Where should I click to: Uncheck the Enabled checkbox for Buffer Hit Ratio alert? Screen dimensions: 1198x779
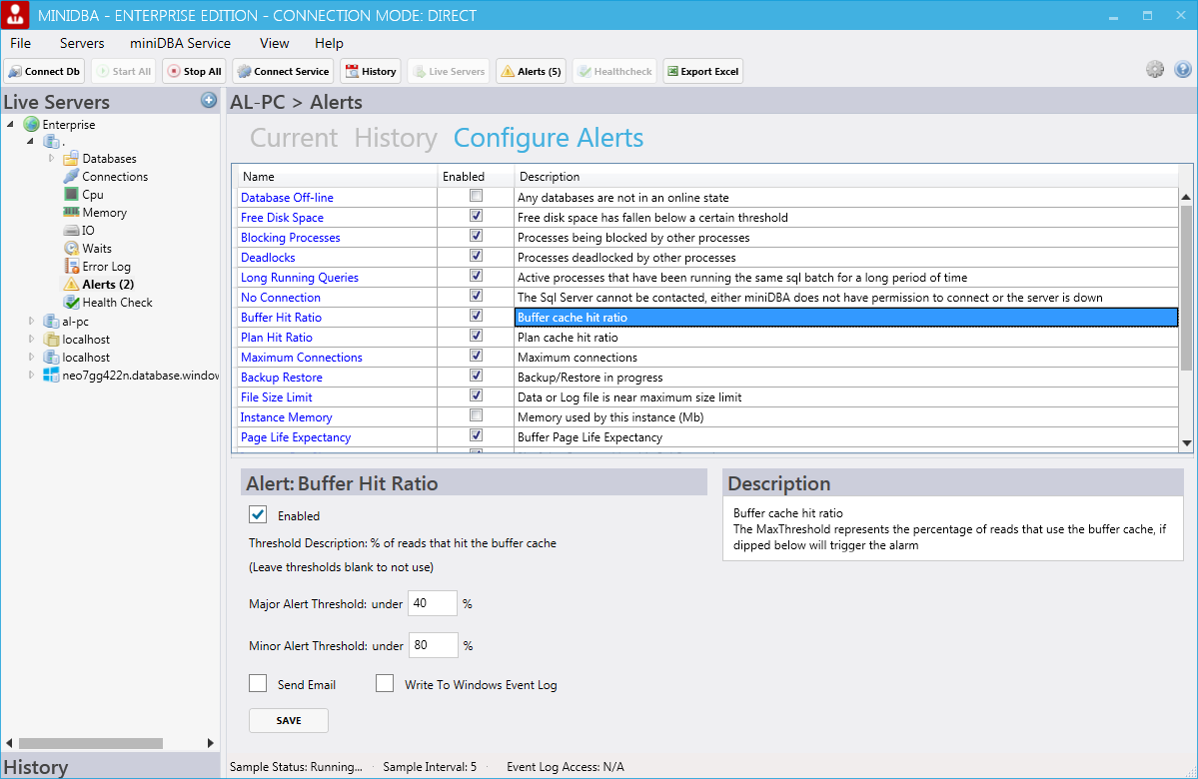pyautogui.click(x=258, y=514)
